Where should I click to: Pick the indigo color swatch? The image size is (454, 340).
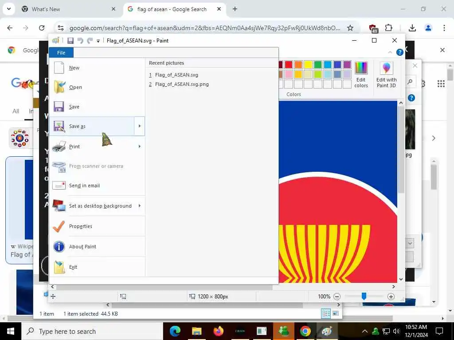pos(337,65)
